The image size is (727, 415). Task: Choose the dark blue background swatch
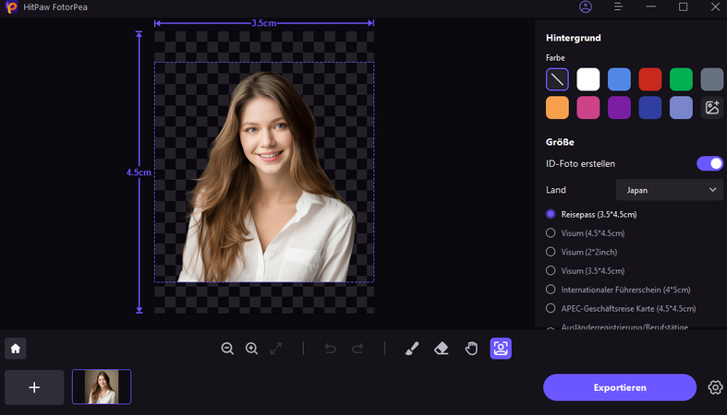[x=650, y=108]
